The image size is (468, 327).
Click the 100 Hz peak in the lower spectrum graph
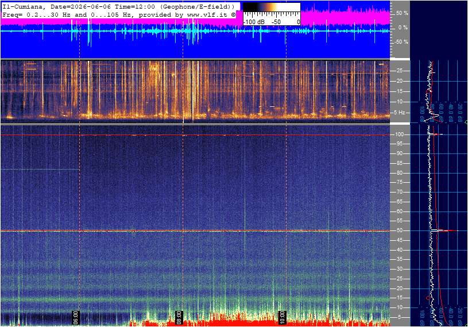click(436, 134)
